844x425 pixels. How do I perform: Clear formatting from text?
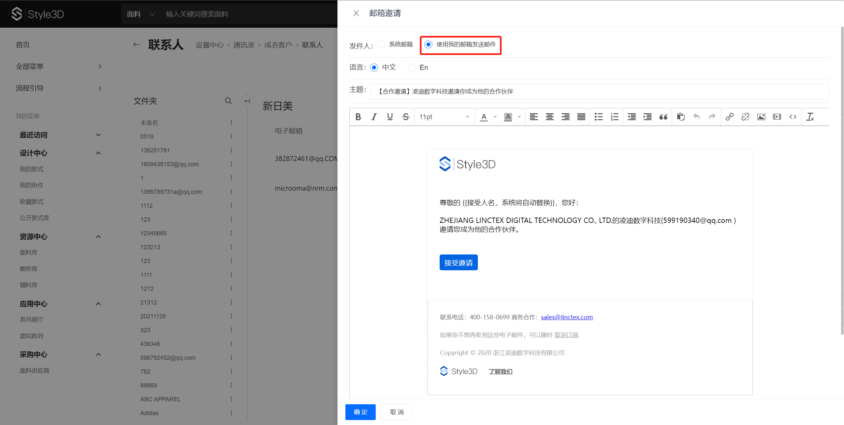(810, 117)
